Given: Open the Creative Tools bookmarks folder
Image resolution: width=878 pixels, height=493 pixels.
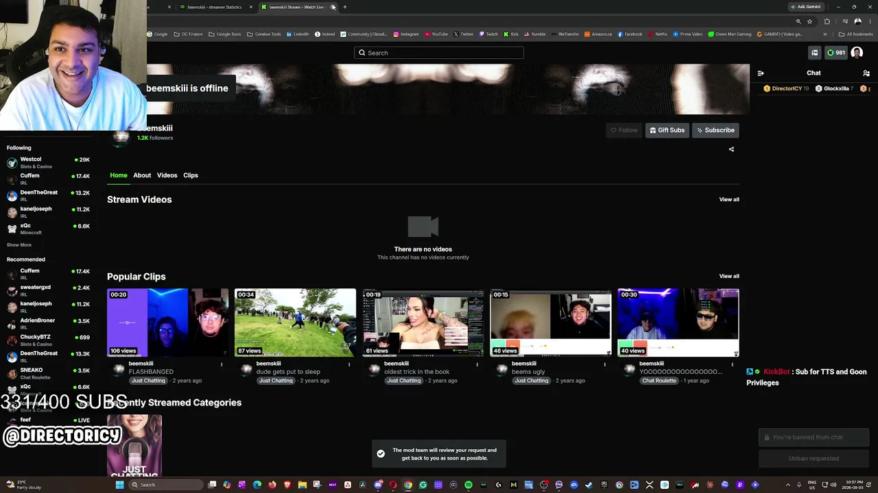Looking at the screenshot, I should coord(264,34).
